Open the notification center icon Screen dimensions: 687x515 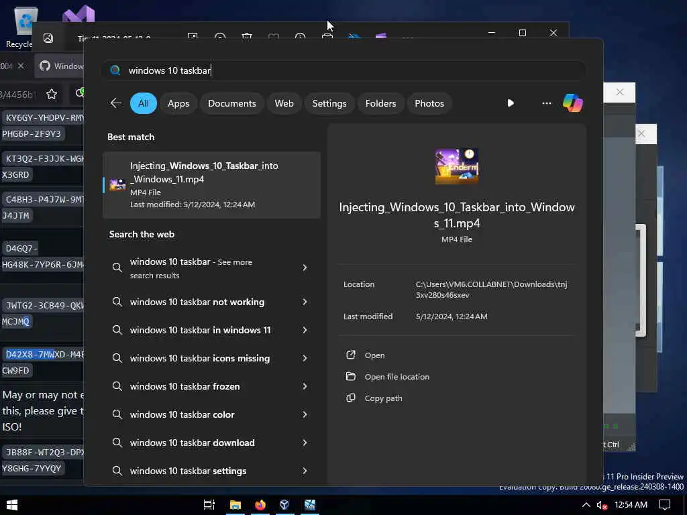(665, 505)
